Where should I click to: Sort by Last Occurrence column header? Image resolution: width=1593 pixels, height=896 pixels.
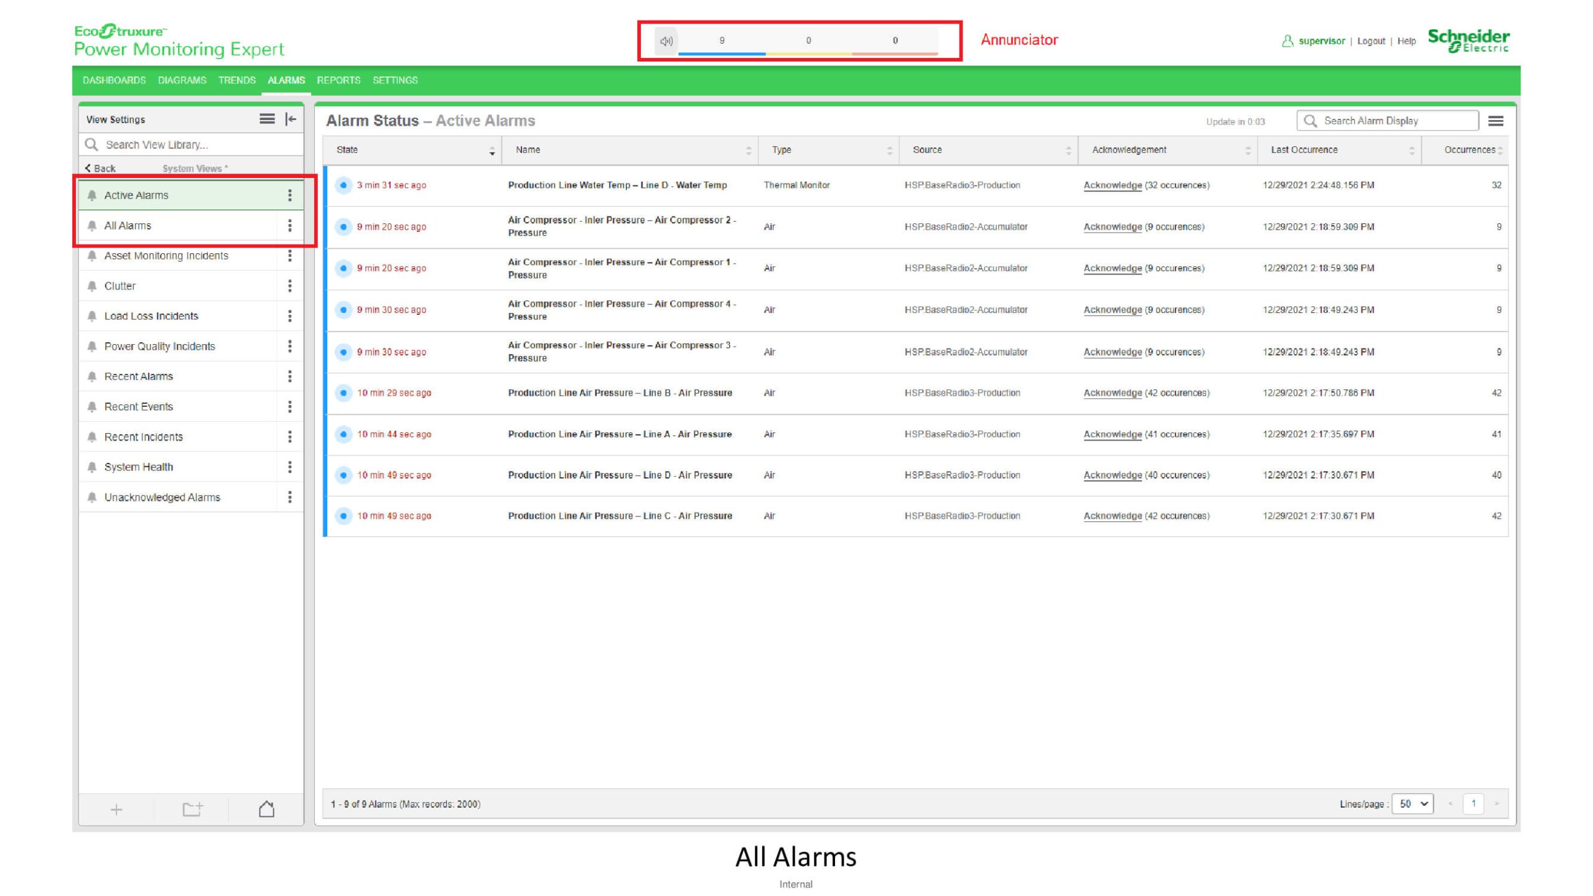point(1304,150)
